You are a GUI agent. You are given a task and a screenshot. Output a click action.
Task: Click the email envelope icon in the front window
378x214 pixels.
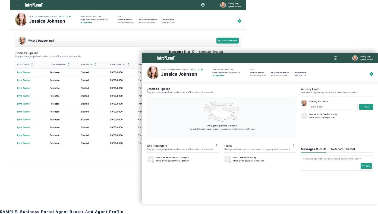192,69
